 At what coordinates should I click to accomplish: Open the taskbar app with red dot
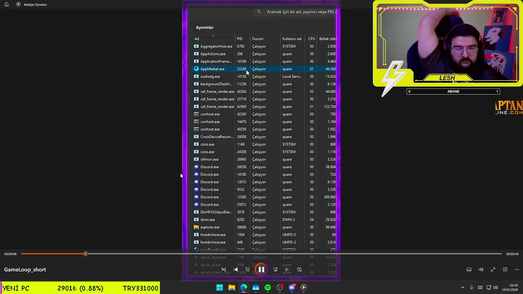click(x=279, y=287)
